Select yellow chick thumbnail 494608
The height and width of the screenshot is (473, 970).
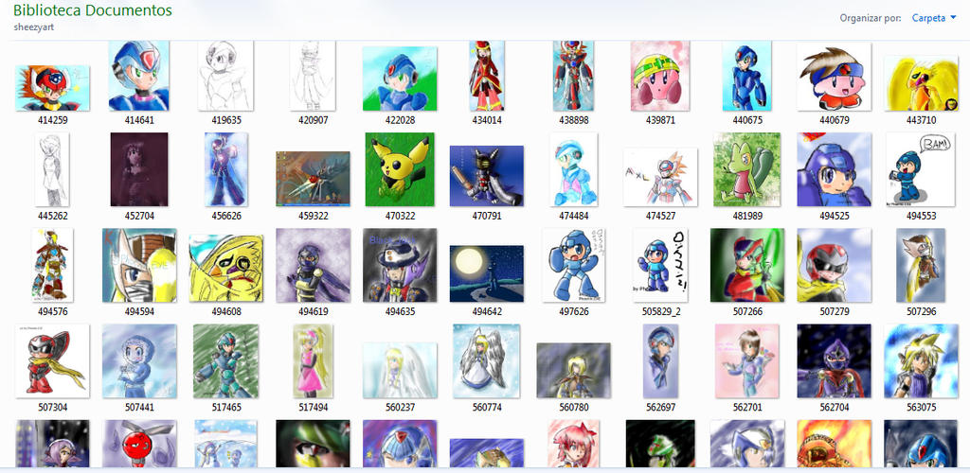225,269
